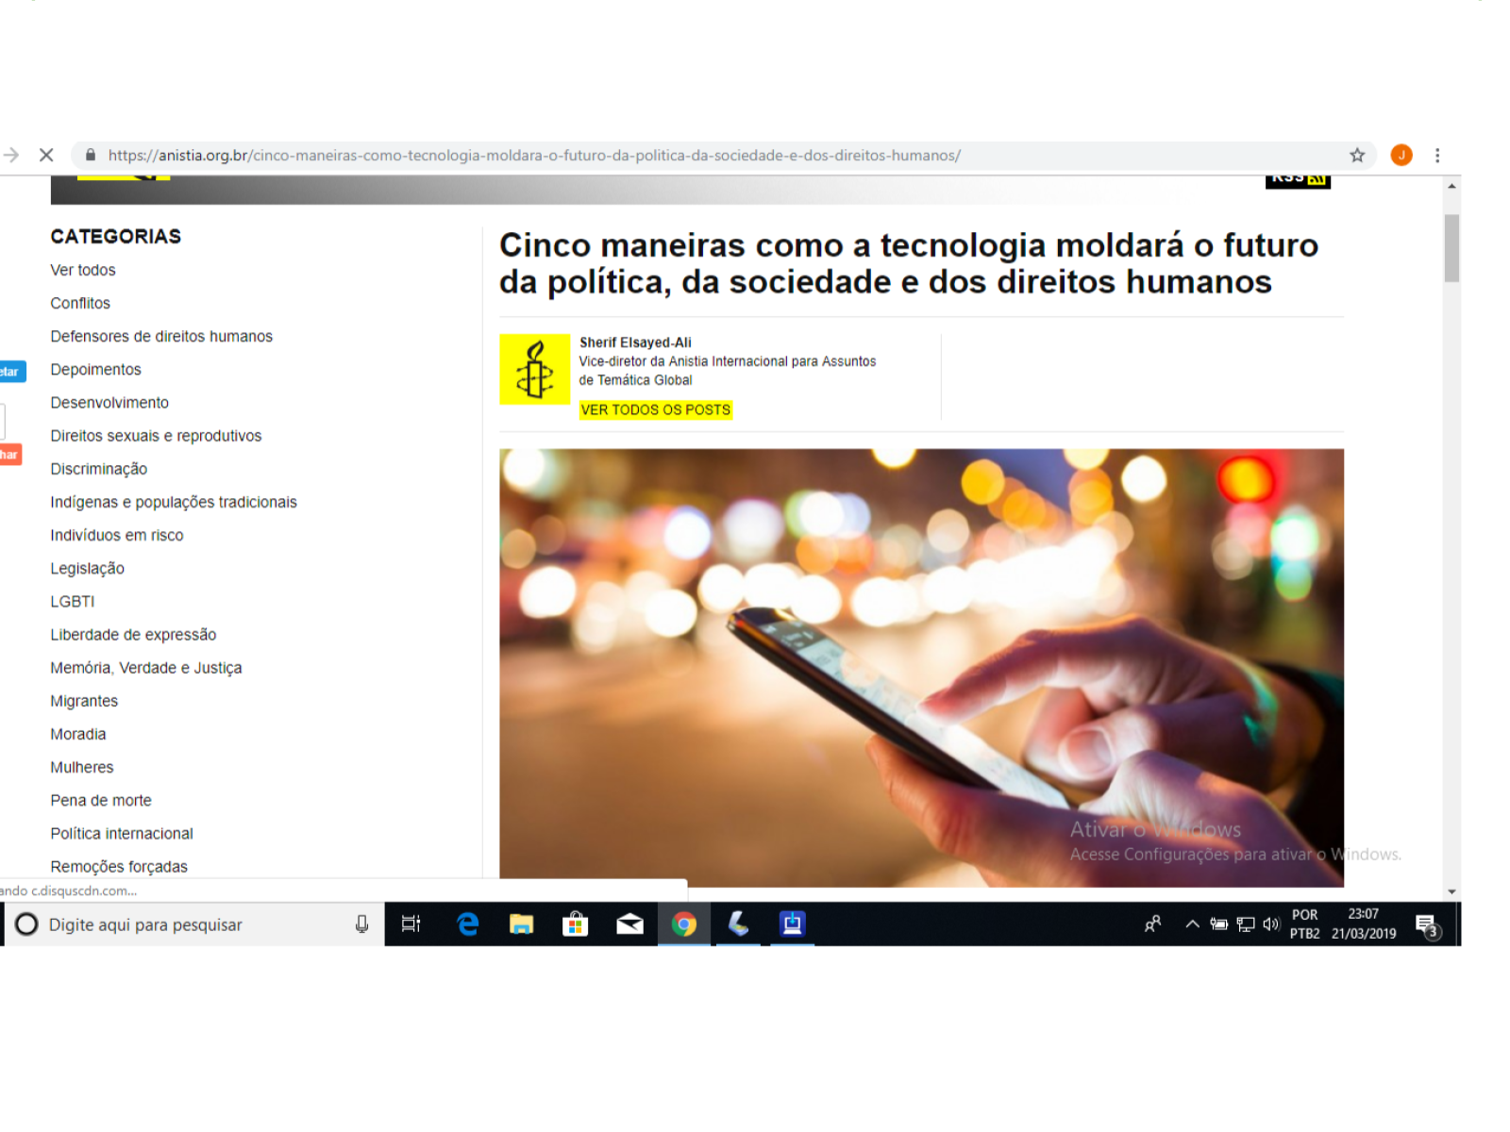Stop page loading with the X button

point(46,155)
